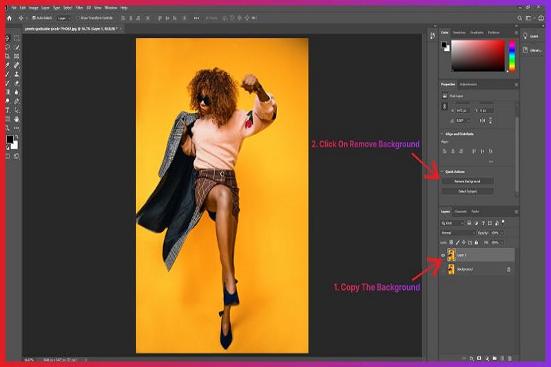This screenshot has width=551, height=367.
Task: Open the Image menu
Action: 33,8
